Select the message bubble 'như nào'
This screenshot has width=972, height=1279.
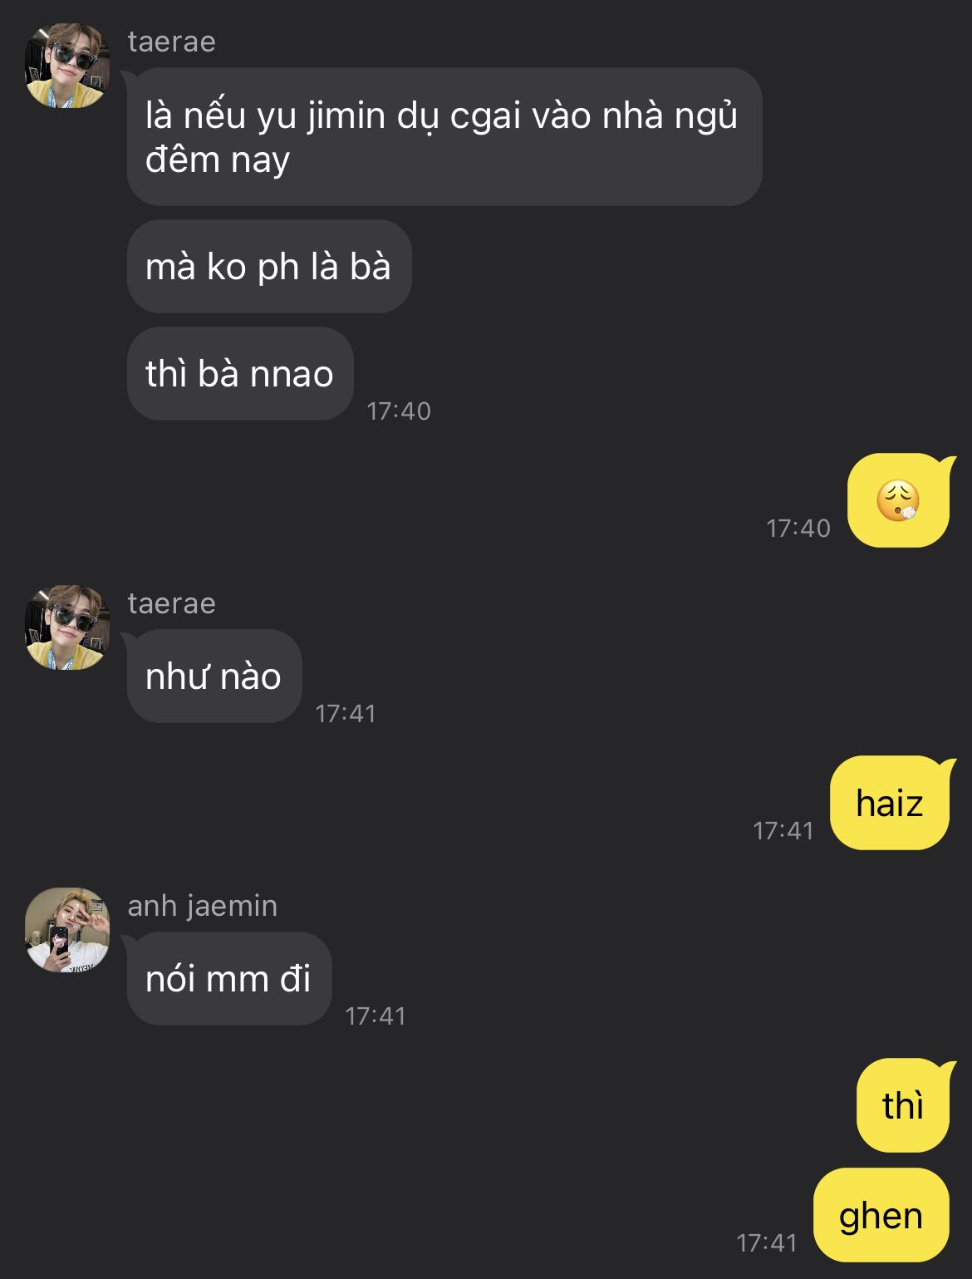214,676
